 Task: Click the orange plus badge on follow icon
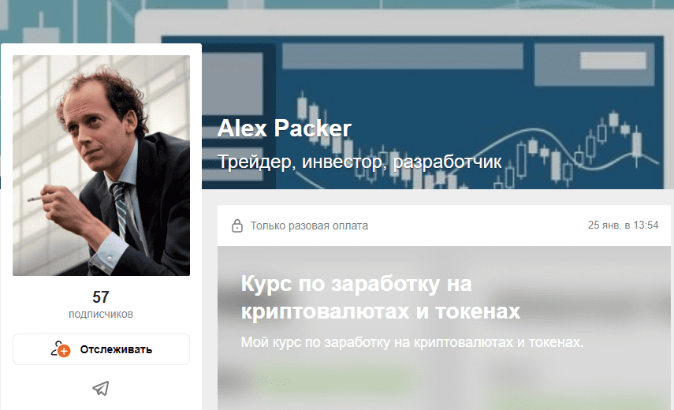(x=64, y=352)
